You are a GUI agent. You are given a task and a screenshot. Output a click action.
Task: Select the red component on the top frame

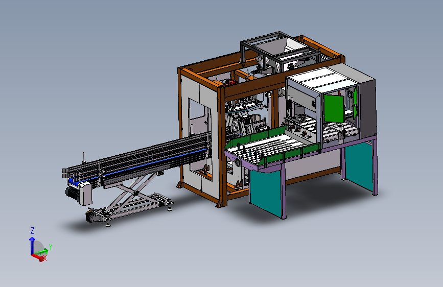point(231,82)
